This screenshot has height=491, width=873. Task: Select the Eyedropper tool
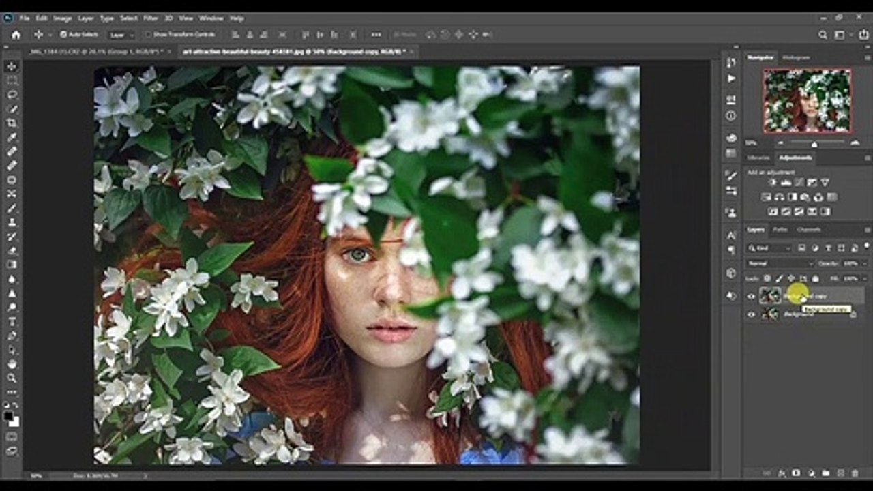point(11,137)
